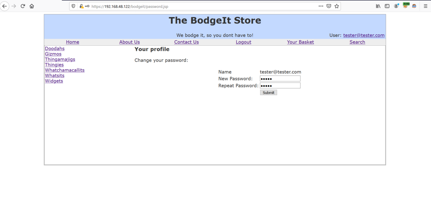Open the Thingies category
This screenshot has height=221, width=431.
pos(54,65)
